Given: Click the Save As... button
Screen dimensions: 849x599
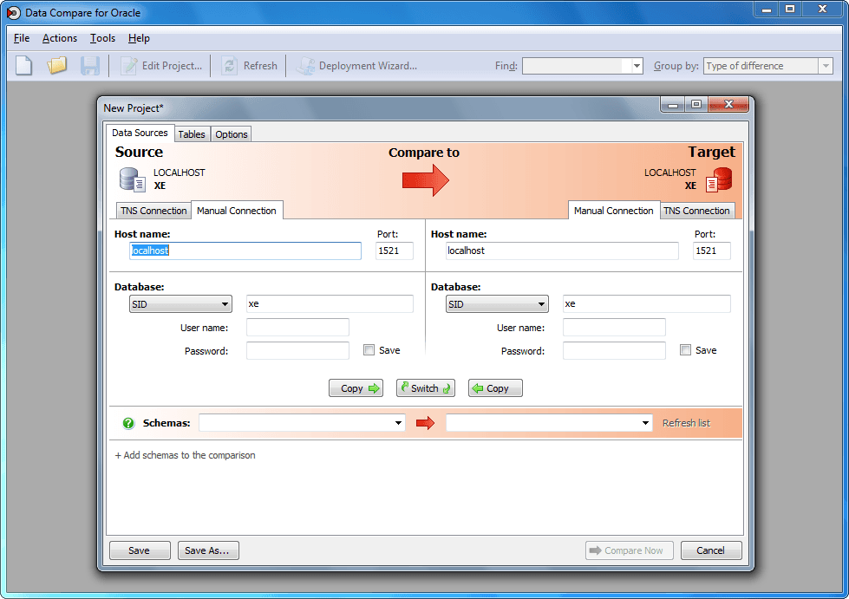Looking at the screenshot, I should point(208,550).
